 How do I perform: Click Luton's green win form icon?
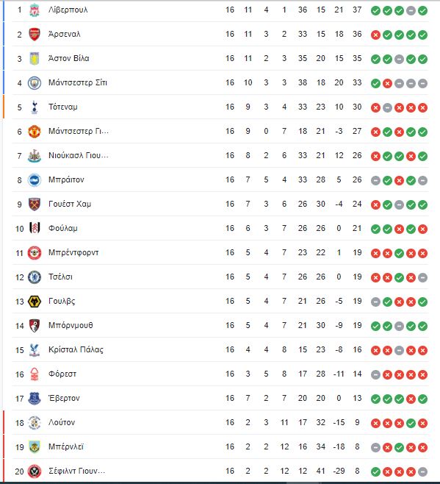[x=411, y=423]
